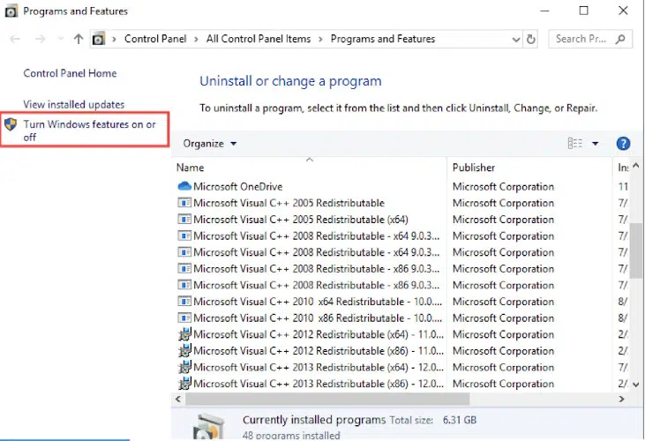Sort list by Publisher column header
The width and height of the screenshot is (645, 441).
(474, 168)
